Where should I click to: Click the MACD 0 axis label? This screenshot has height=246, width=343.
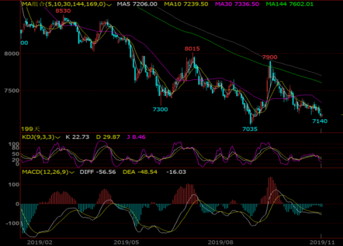[x=18, y=204]
